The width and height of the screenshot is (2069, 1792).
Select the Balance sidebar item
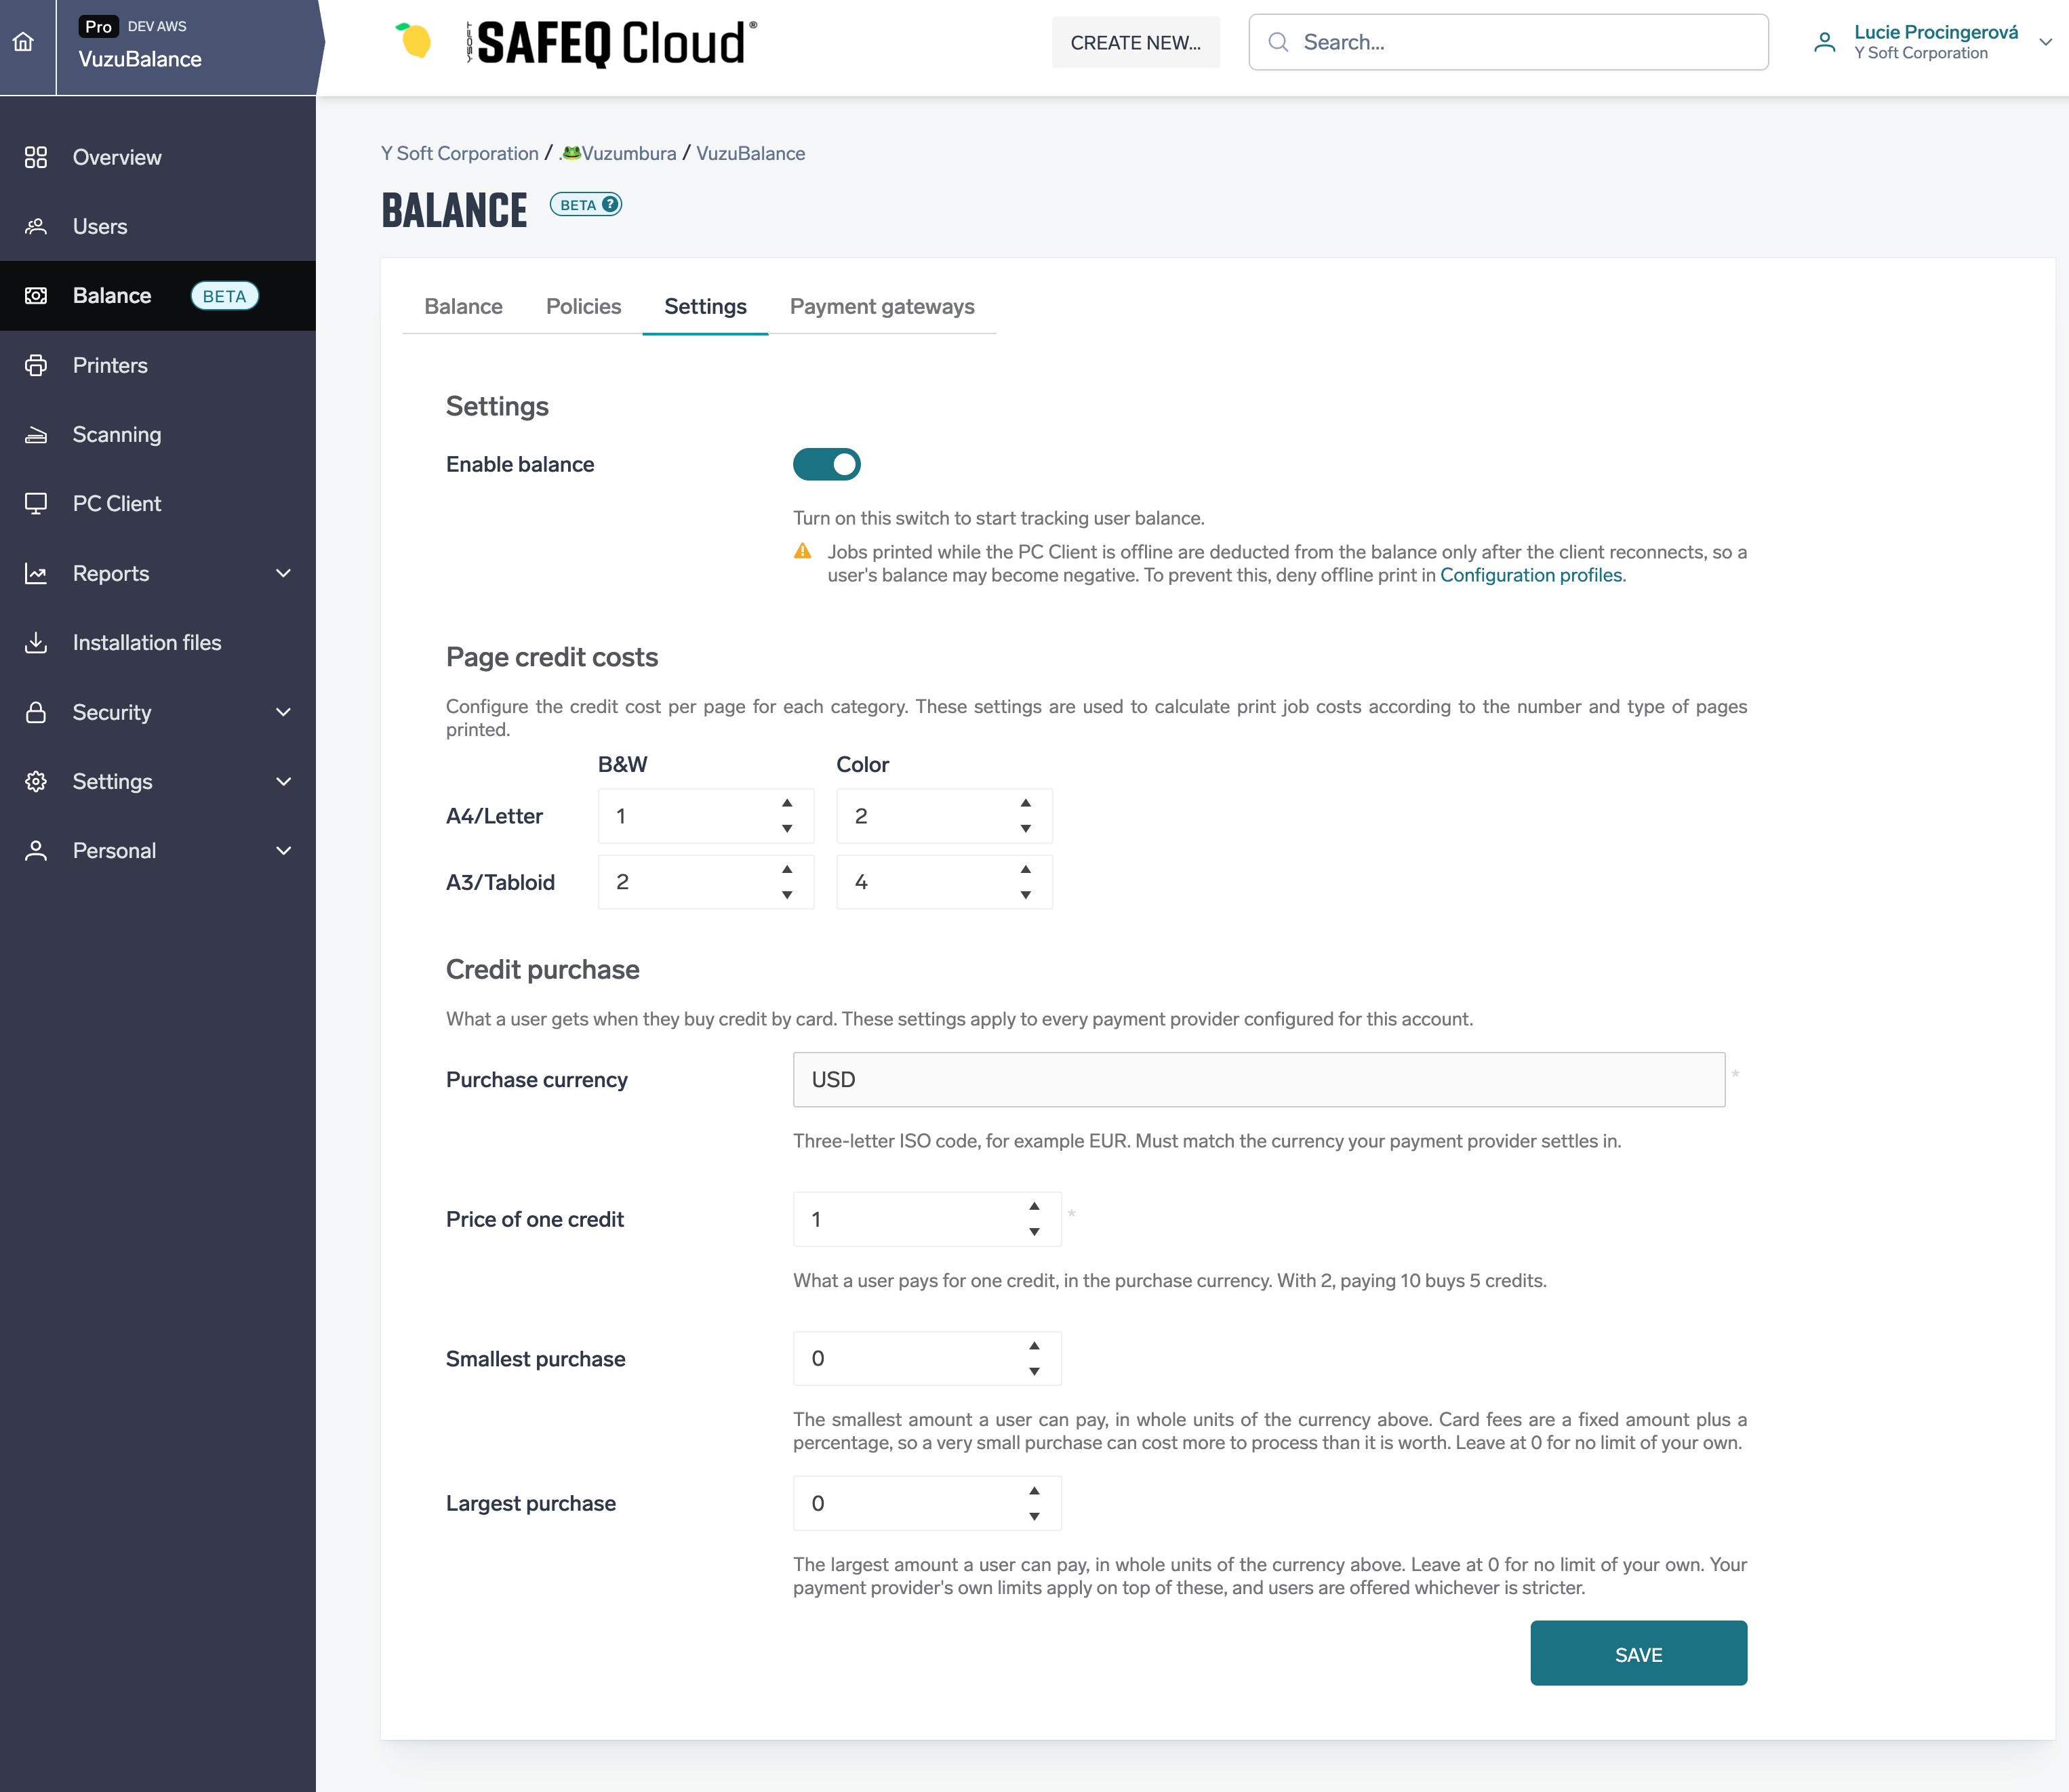tap(158, 296)
